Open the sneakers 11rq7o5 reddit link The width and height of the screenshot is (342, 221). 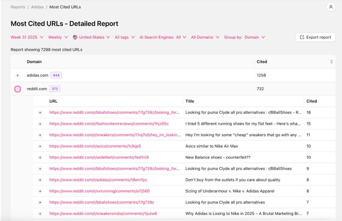pos(115,135)
